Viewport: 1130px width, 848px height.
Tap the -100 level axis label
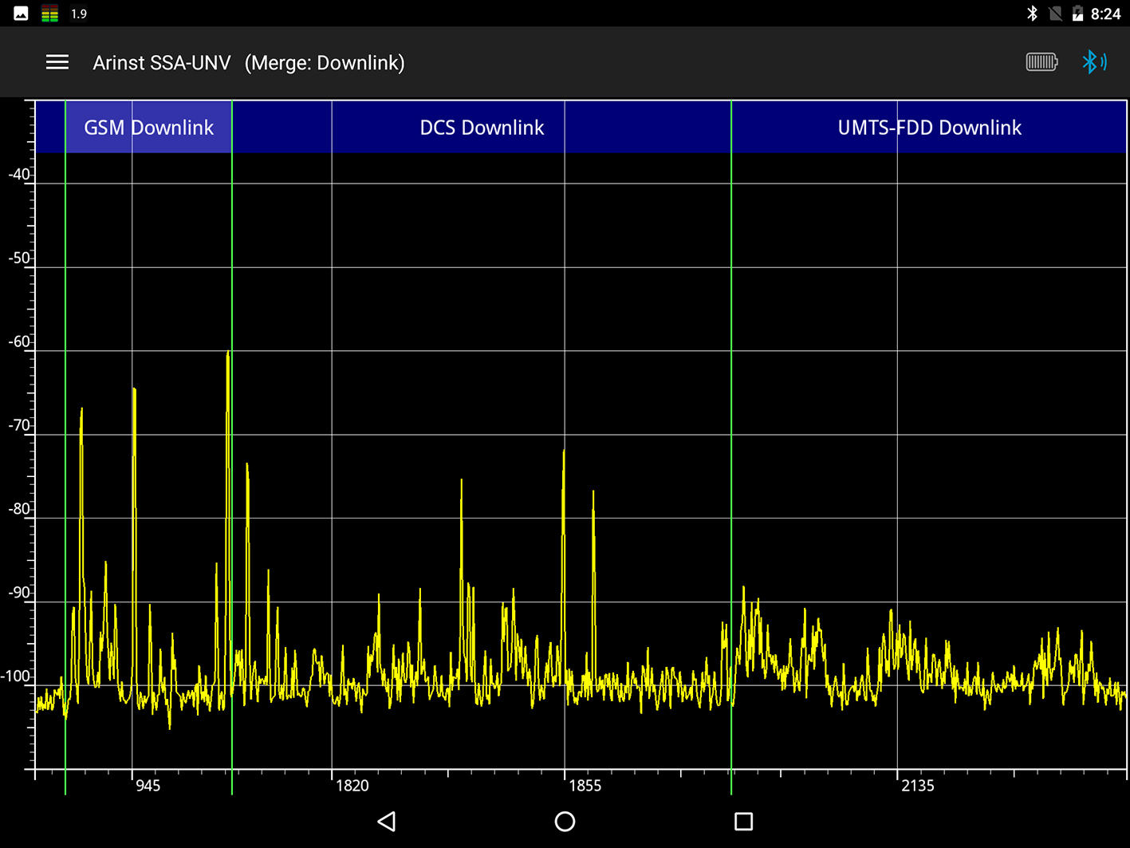(x=16, y=676)
